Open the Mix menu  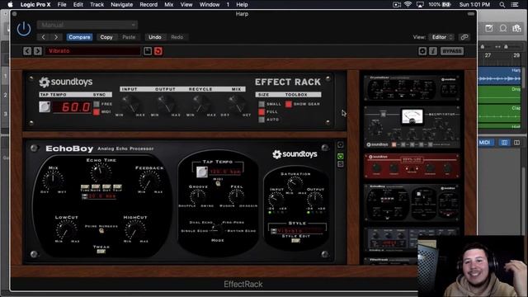(x=168, y=4)
